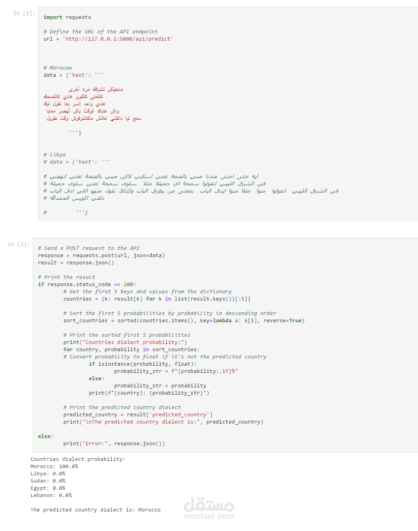
Task: Click the sort_countries sorted() line
Action: click(184, 321)
